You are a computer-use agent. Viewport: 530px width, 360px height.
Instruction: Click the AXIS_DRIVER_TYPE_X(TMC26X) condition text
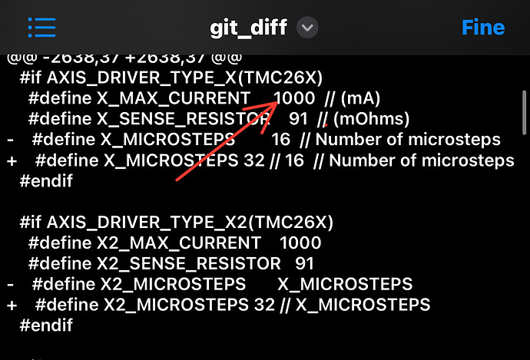pyautogui.click(x=184, y=78)
